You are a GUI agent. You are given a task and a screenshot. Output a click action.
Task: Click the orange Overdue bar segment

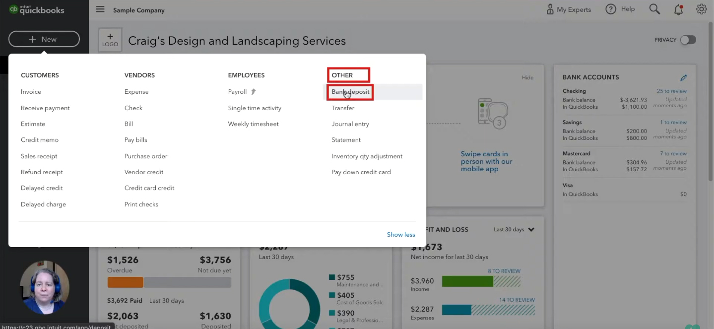[125, 282]
